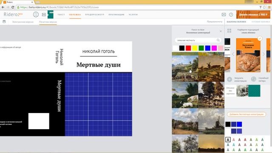This screenshot has width=272, height=153.
Task: Click the upload illustration plus icon
Action: point(229,79)
